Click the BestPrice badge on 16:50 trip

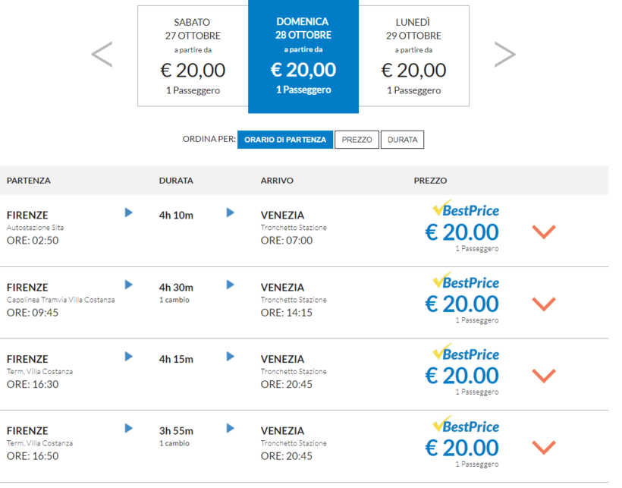pyautogui.click(x=466, y=425)
